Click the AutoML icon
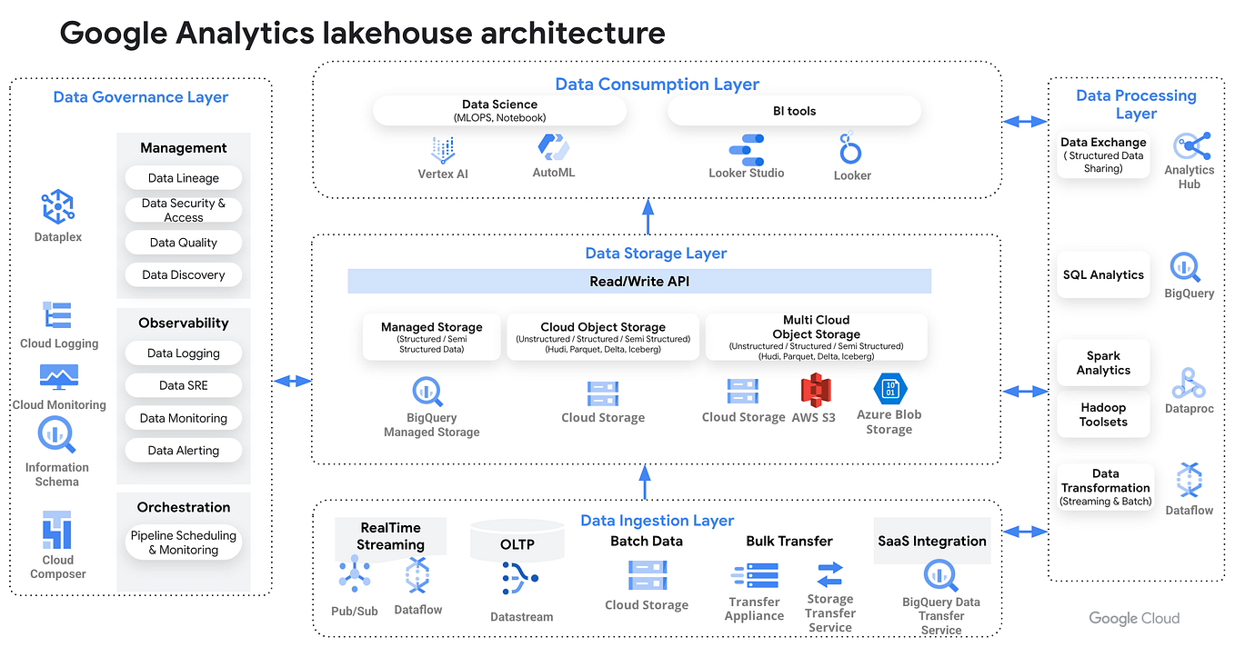Screen dimensions: 1235x647 (553, 145)
